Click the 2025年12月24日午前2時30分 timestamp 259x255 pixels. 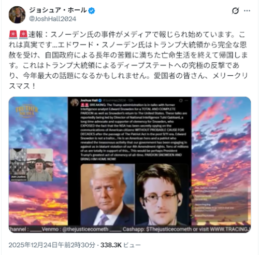point(52,245)
